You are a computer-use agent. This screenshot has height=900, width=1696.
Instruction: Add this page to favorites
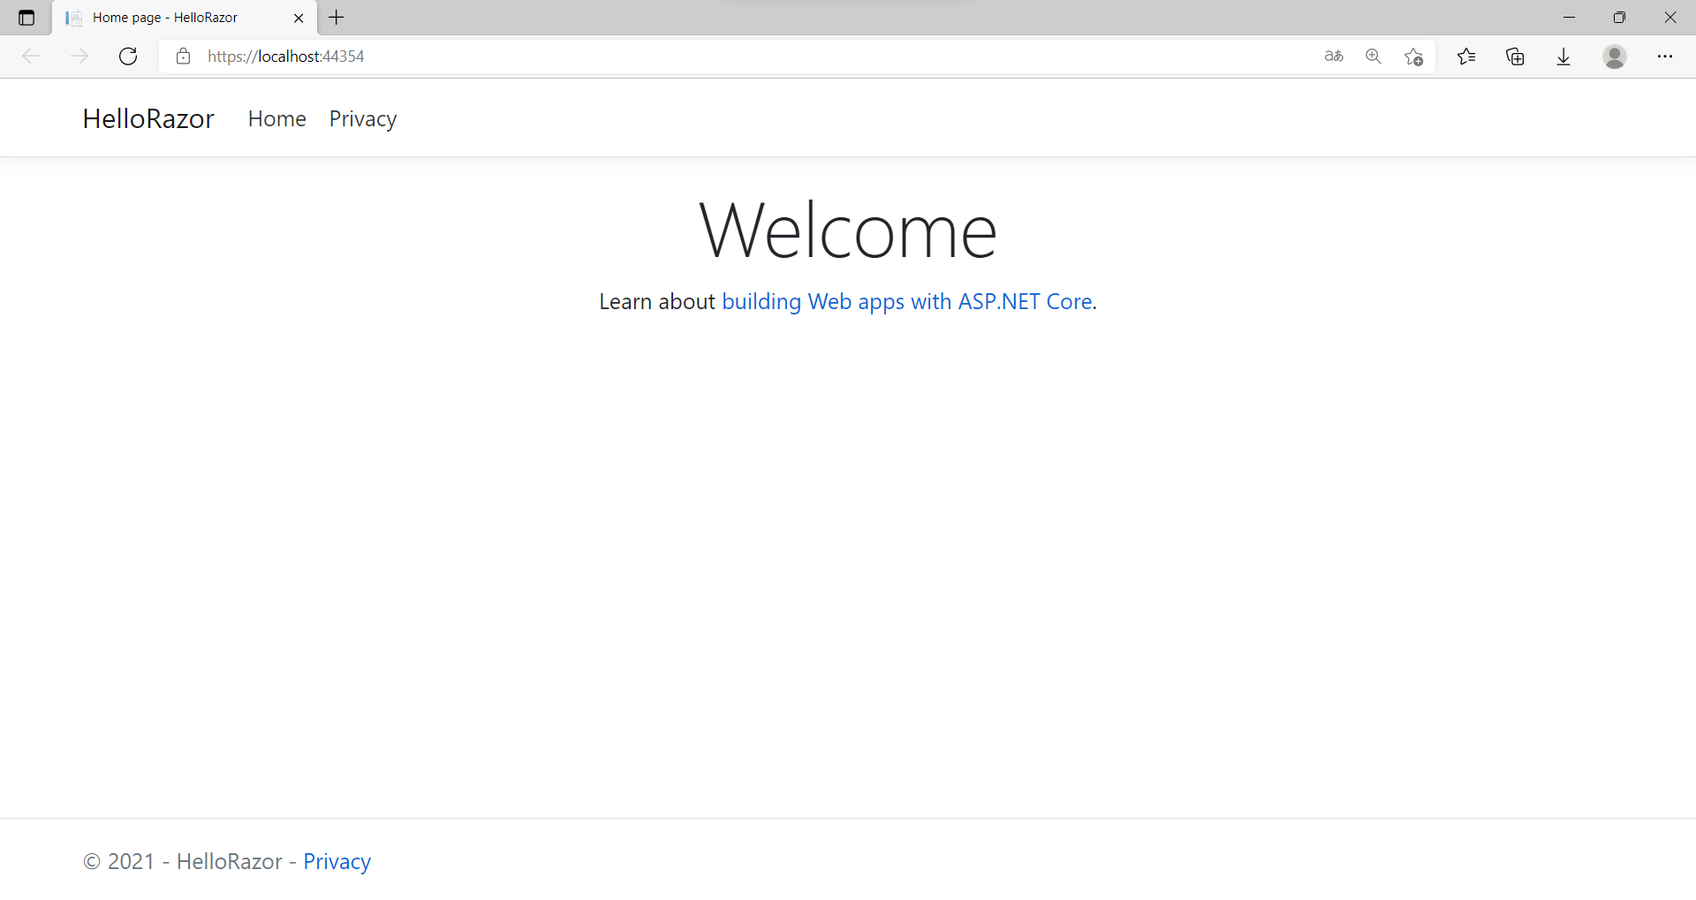point(1413,57)
